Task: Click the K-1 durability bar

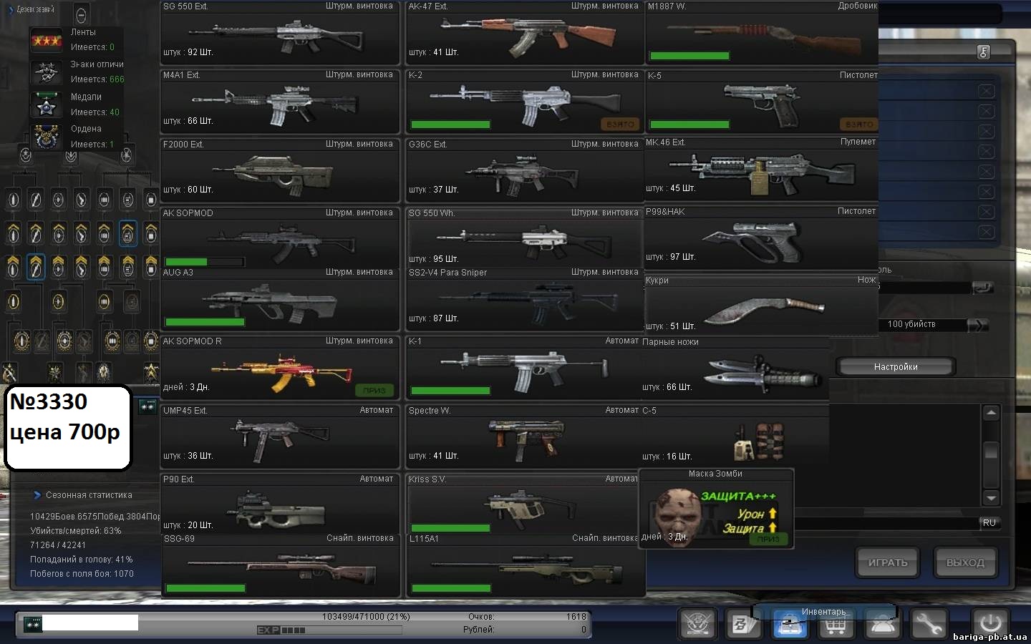Action: (x=450, y=391)
